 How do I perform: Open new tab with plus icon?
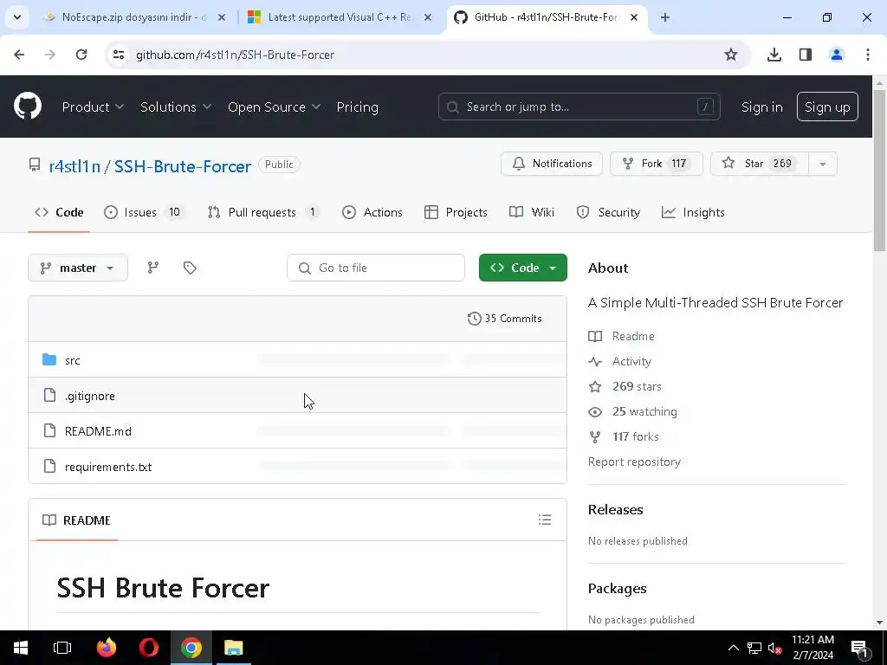[665, 17]
